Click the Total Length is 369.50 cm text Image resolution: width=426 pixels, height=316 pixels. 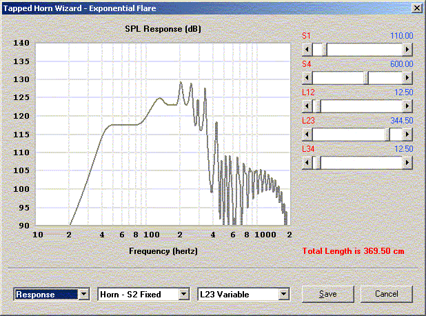tap(353, 251)
